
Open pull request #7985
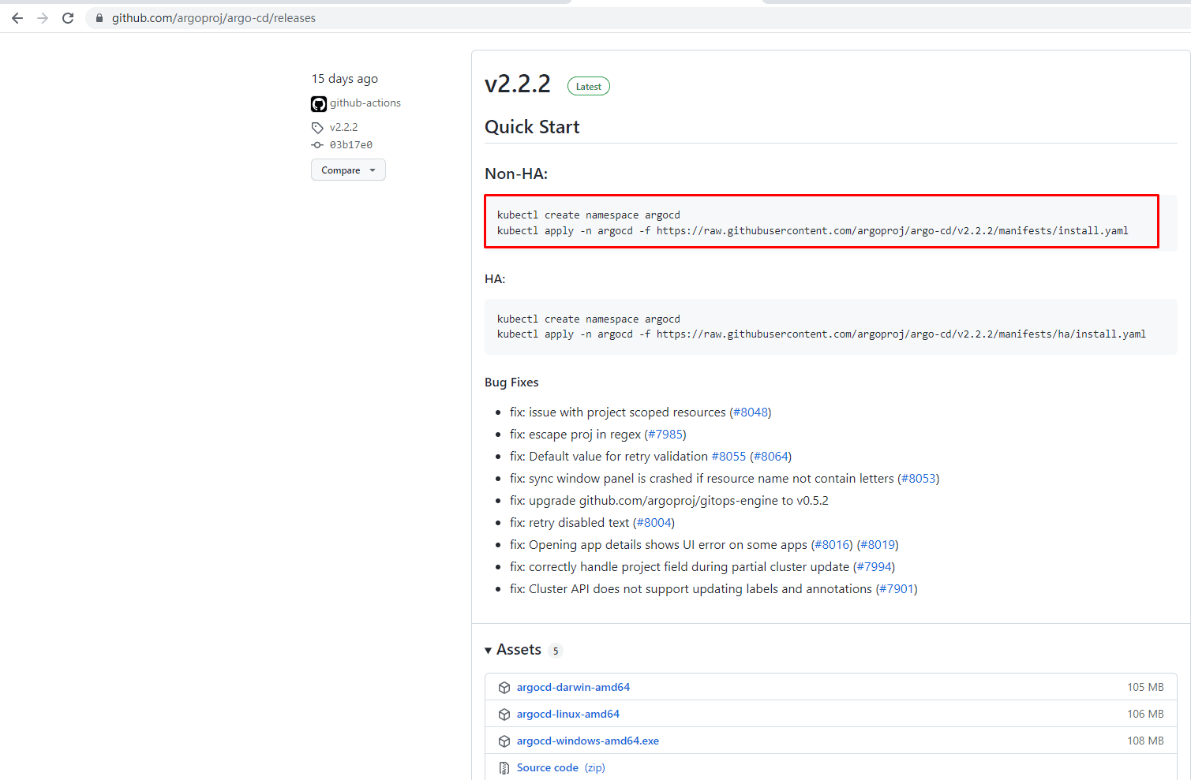pyautogui.click(x=665, y=435)
